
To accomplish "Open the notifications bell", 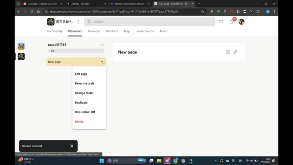I will (231, 22).
